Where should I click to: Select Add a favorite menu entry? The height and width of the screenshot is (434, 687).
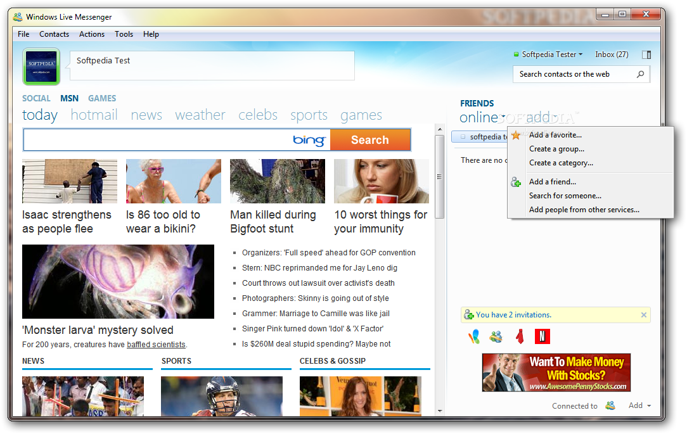(x=590, y=135)
